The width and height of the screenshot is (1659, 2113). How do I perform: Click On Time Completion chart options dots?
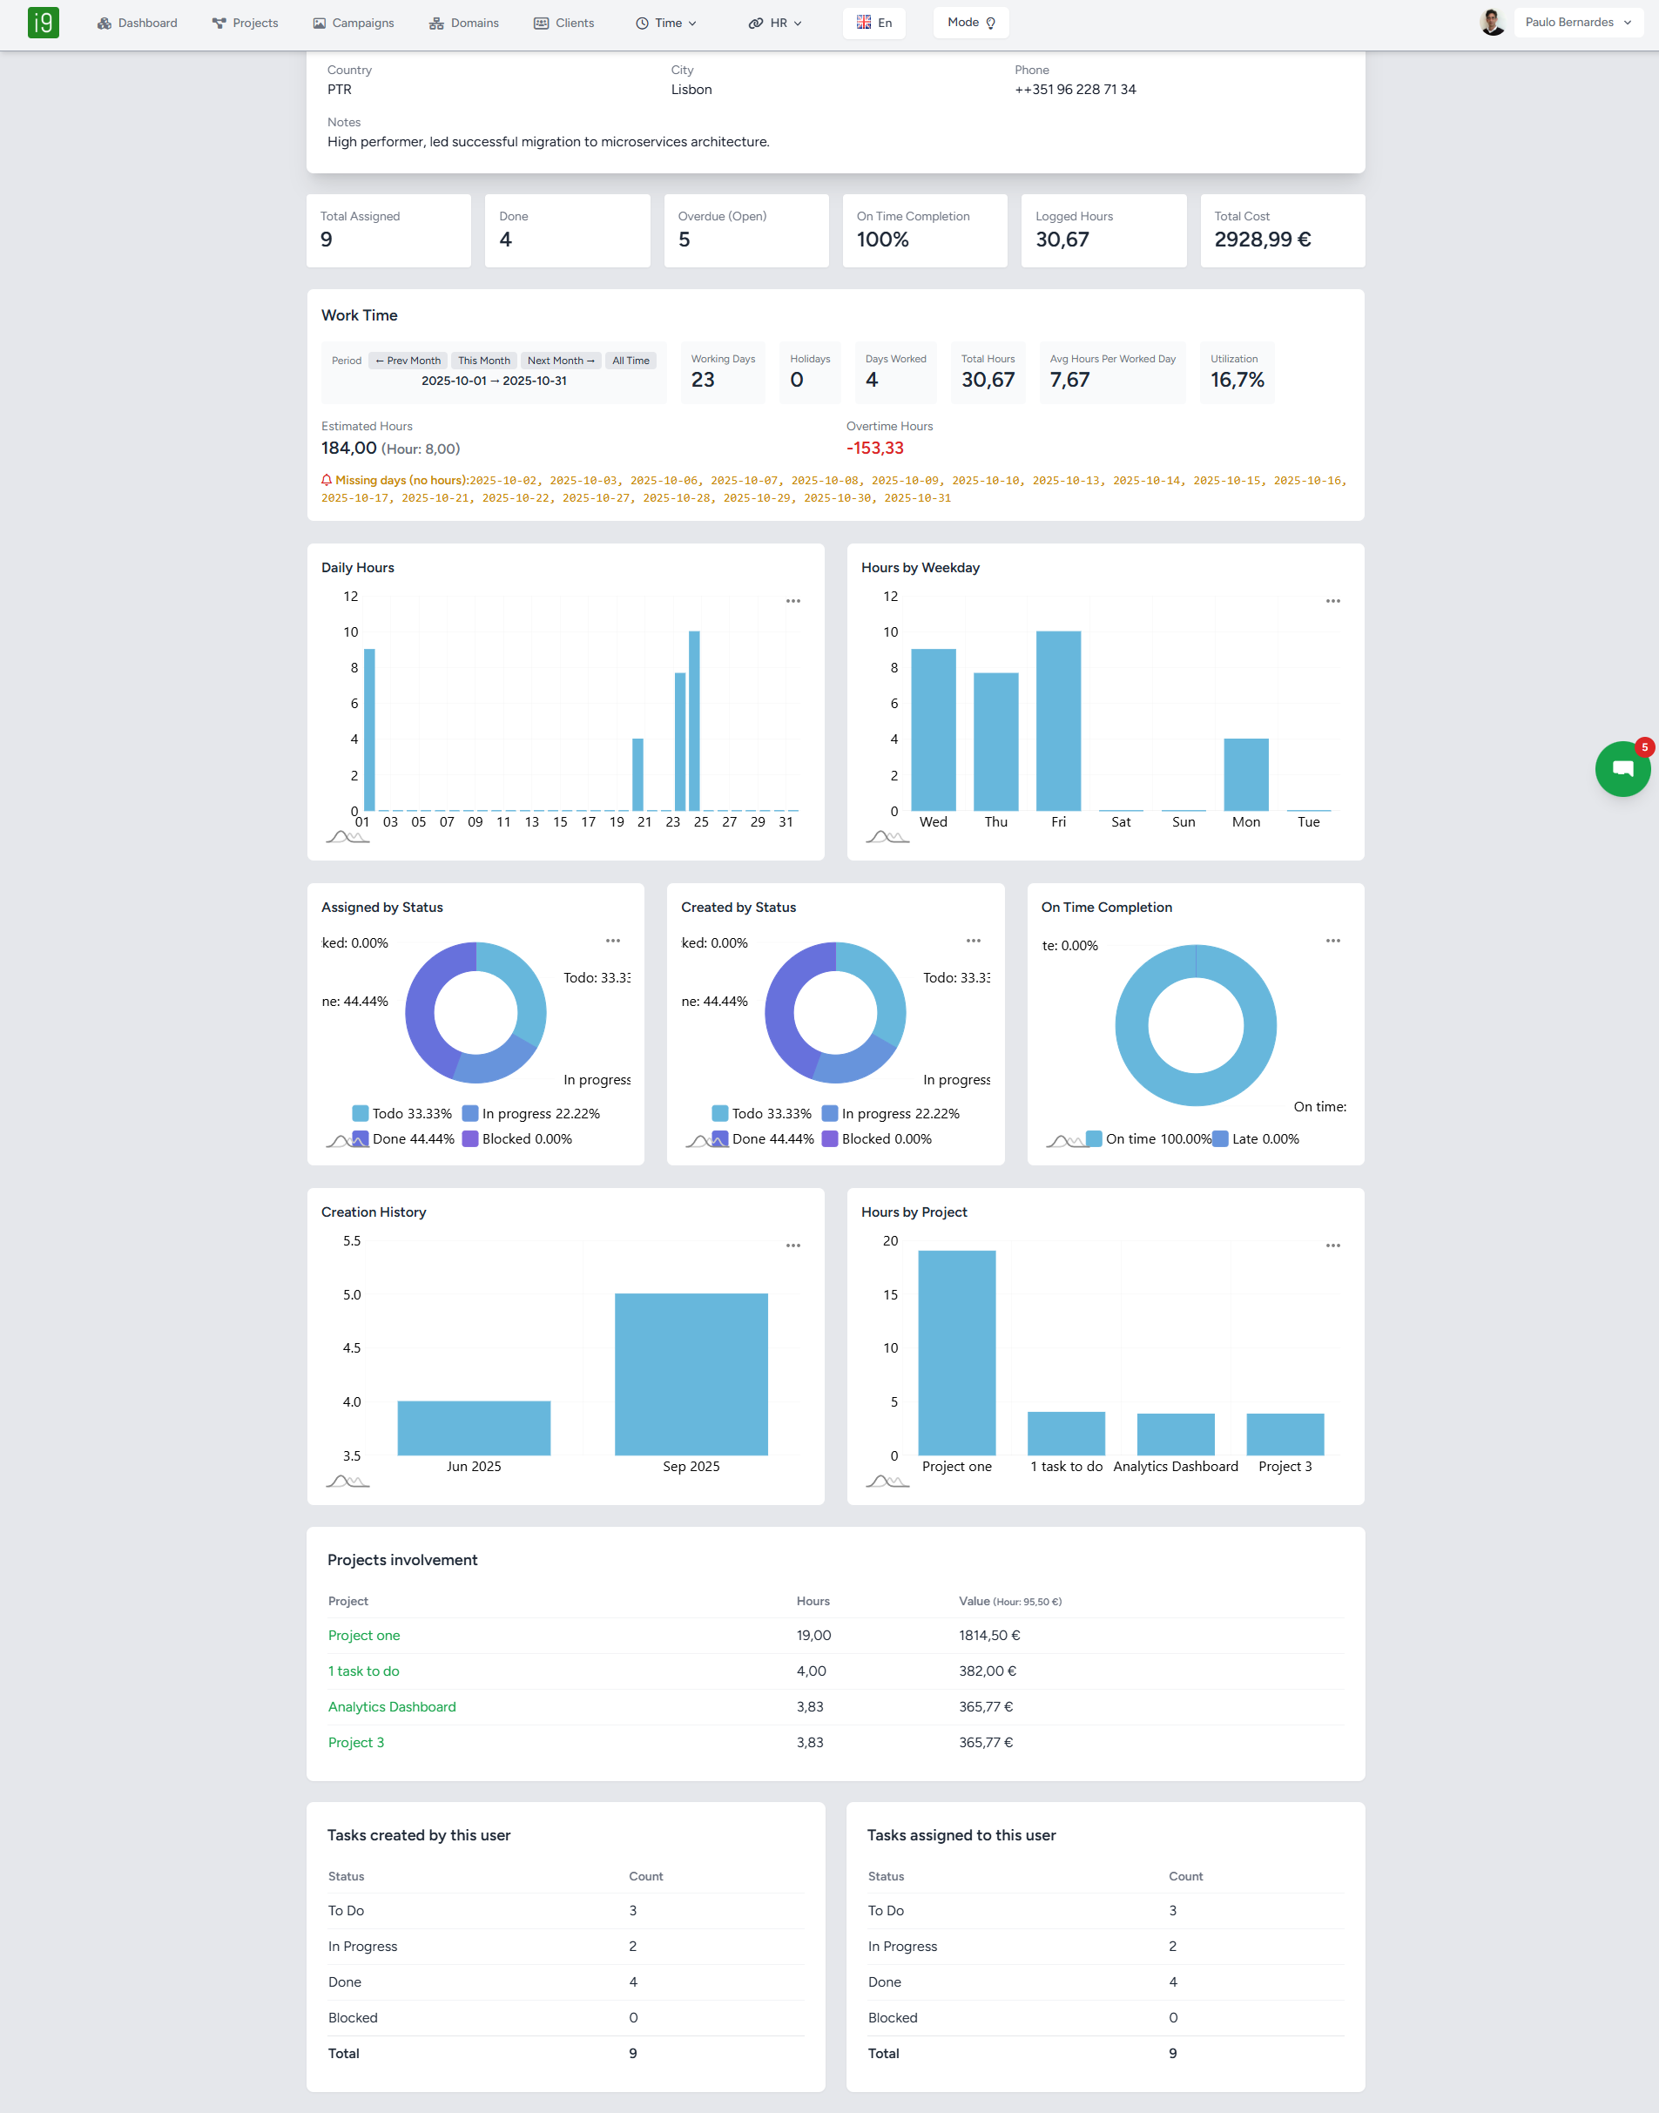tap(1332, 941)
